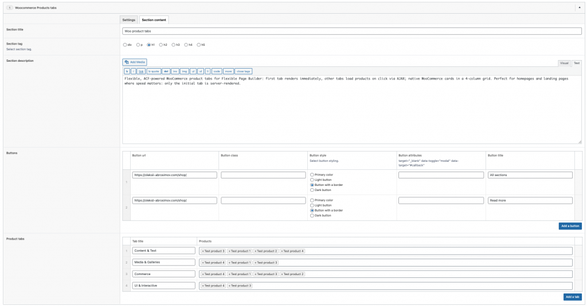Insert ordered list with ol quicktag
The image size is (587, 306).
pos(201,71)
